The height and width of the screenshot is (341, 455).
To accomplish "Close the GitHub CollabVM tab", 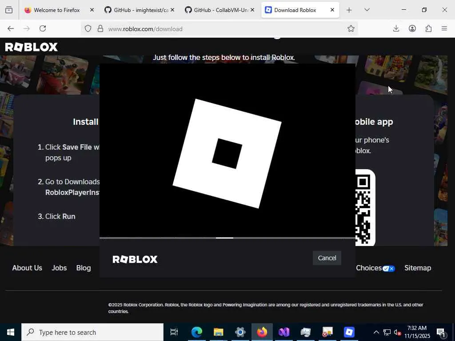I will point(252,10).
